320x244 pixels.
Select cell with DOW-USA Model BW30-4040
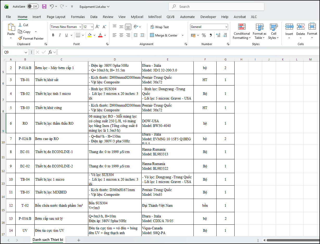click(x=167, y=123)
